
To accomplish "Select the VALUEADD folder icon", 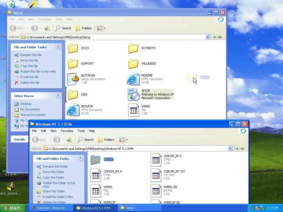I will click(133, 64).
